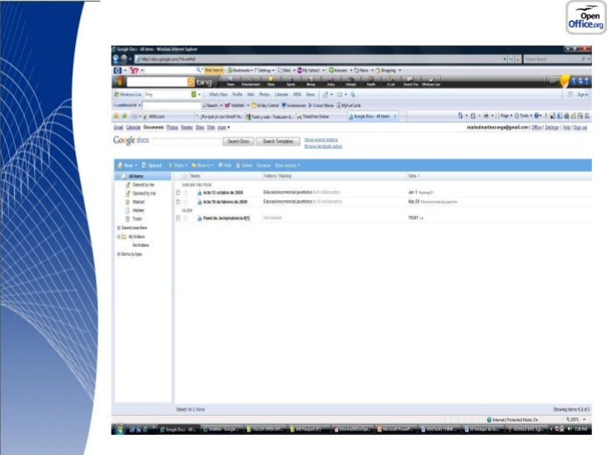Click the Gmail link in Google bar
The width and height of the screenshot is (607, 455).
(118, 127)
